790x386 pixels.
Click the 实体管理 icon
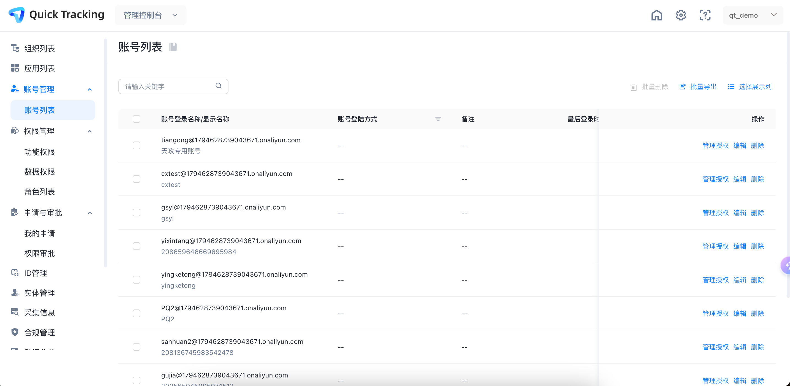(x=15, y=293)
